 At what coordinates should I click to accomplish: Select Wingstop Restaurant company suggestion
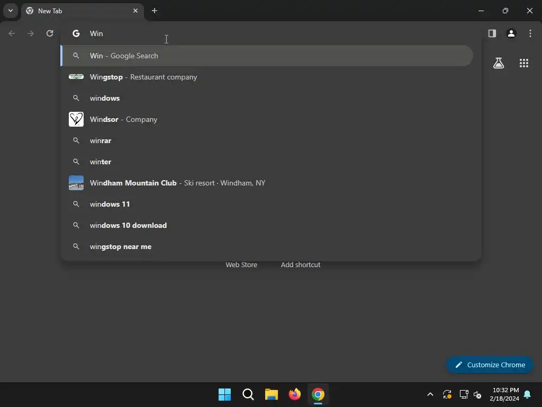[x=267, y=77]
